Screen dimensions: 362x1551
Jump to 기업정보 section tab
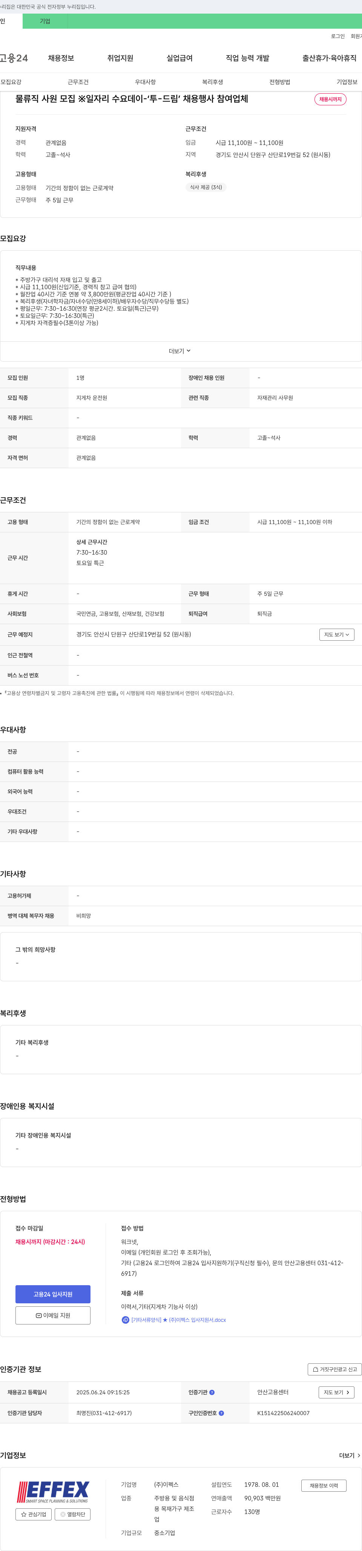point(347,82)
